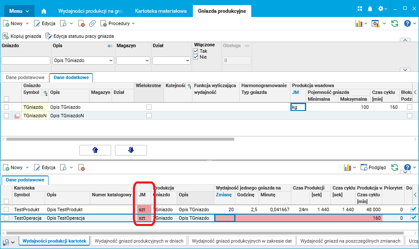The width and height of the screenshot is (419, 249).
Task: Click the top green refresh icon
Action: click(x=395, y=23)
